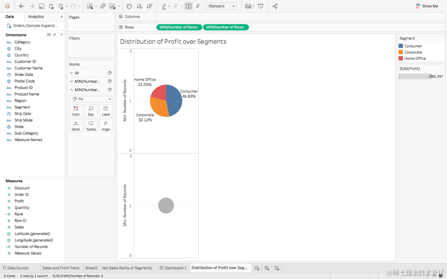This screenshot has height=279, width=447.
Task: Click the group members paperclip icon
Action: point(176,6)
